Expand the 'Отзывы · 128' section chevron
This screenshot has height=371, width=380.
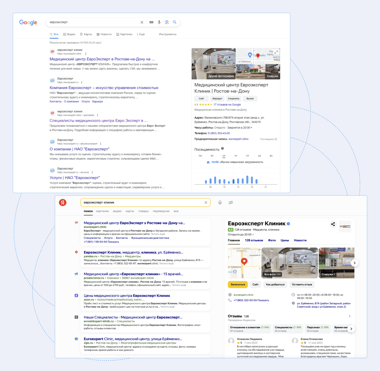pos(349,316)
